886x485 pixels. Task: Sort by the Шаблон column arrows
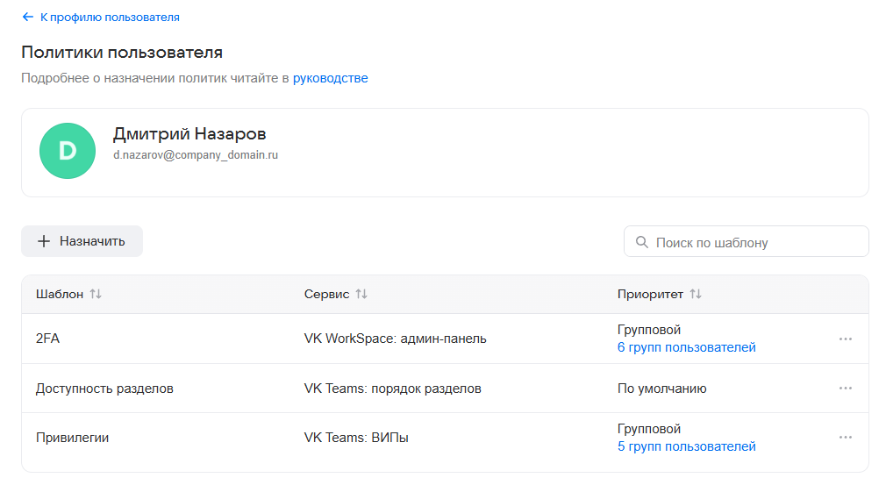pos(96,295)
